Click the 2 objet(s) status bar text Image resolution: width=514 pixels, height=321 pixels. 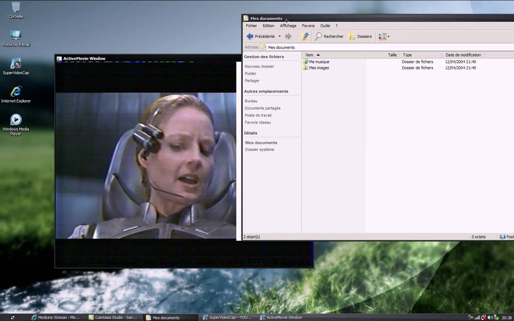click(252, 236)
